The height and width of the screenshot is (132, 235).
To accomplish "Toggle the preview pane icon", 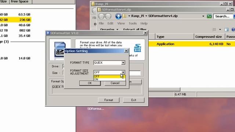I will [227, 29].
